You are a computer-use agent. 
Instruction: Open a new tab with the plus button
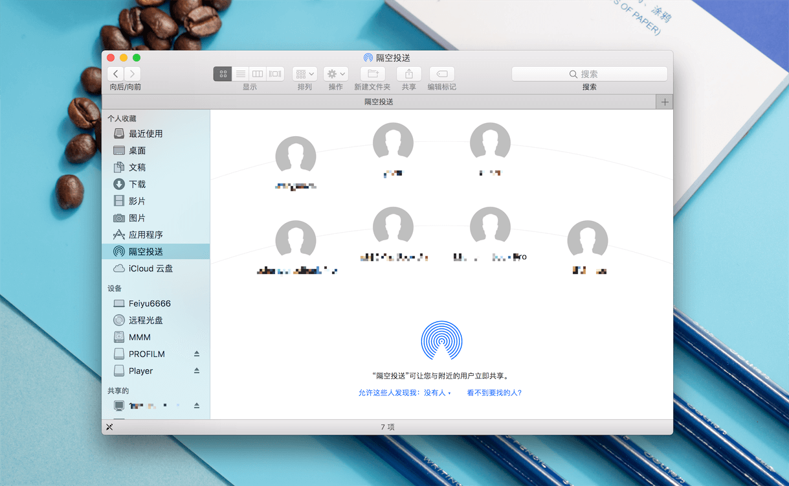coord(664,102)
